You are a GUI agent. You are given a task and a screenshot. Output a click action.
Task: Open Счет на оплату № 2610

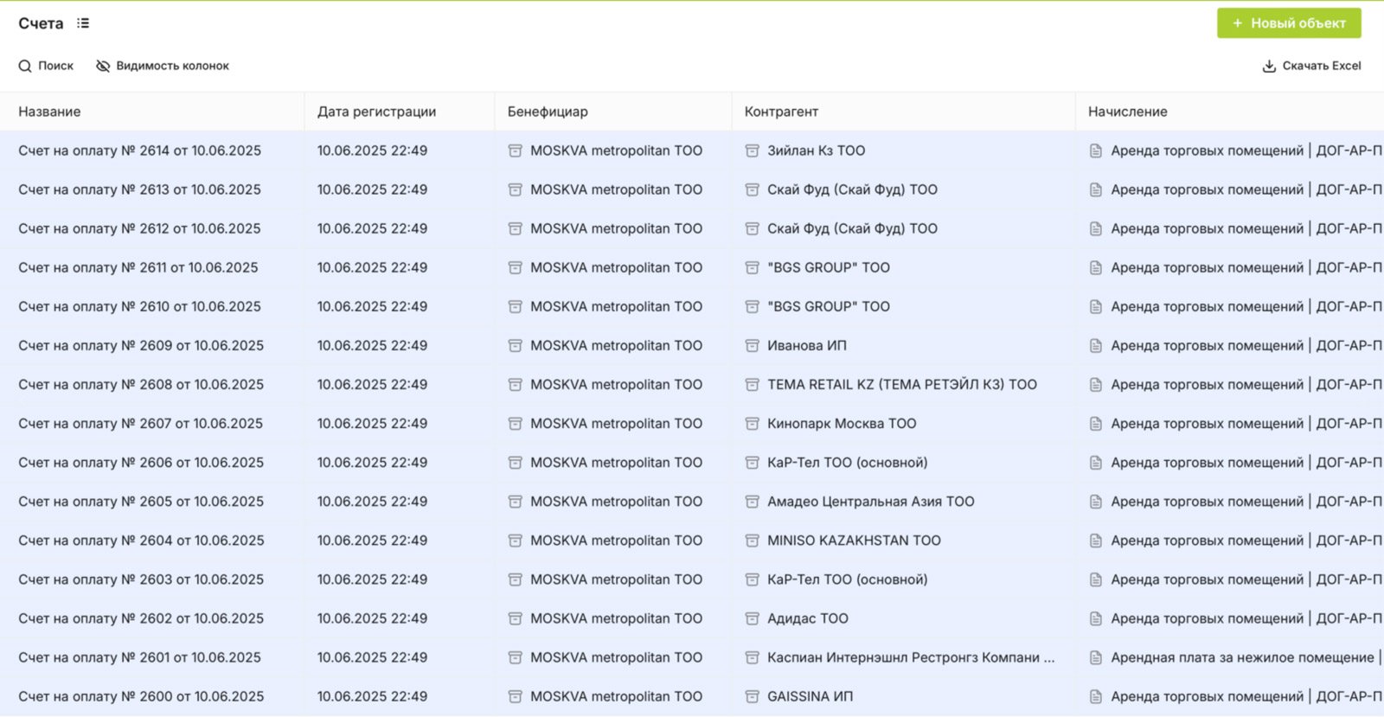point(139,307)
